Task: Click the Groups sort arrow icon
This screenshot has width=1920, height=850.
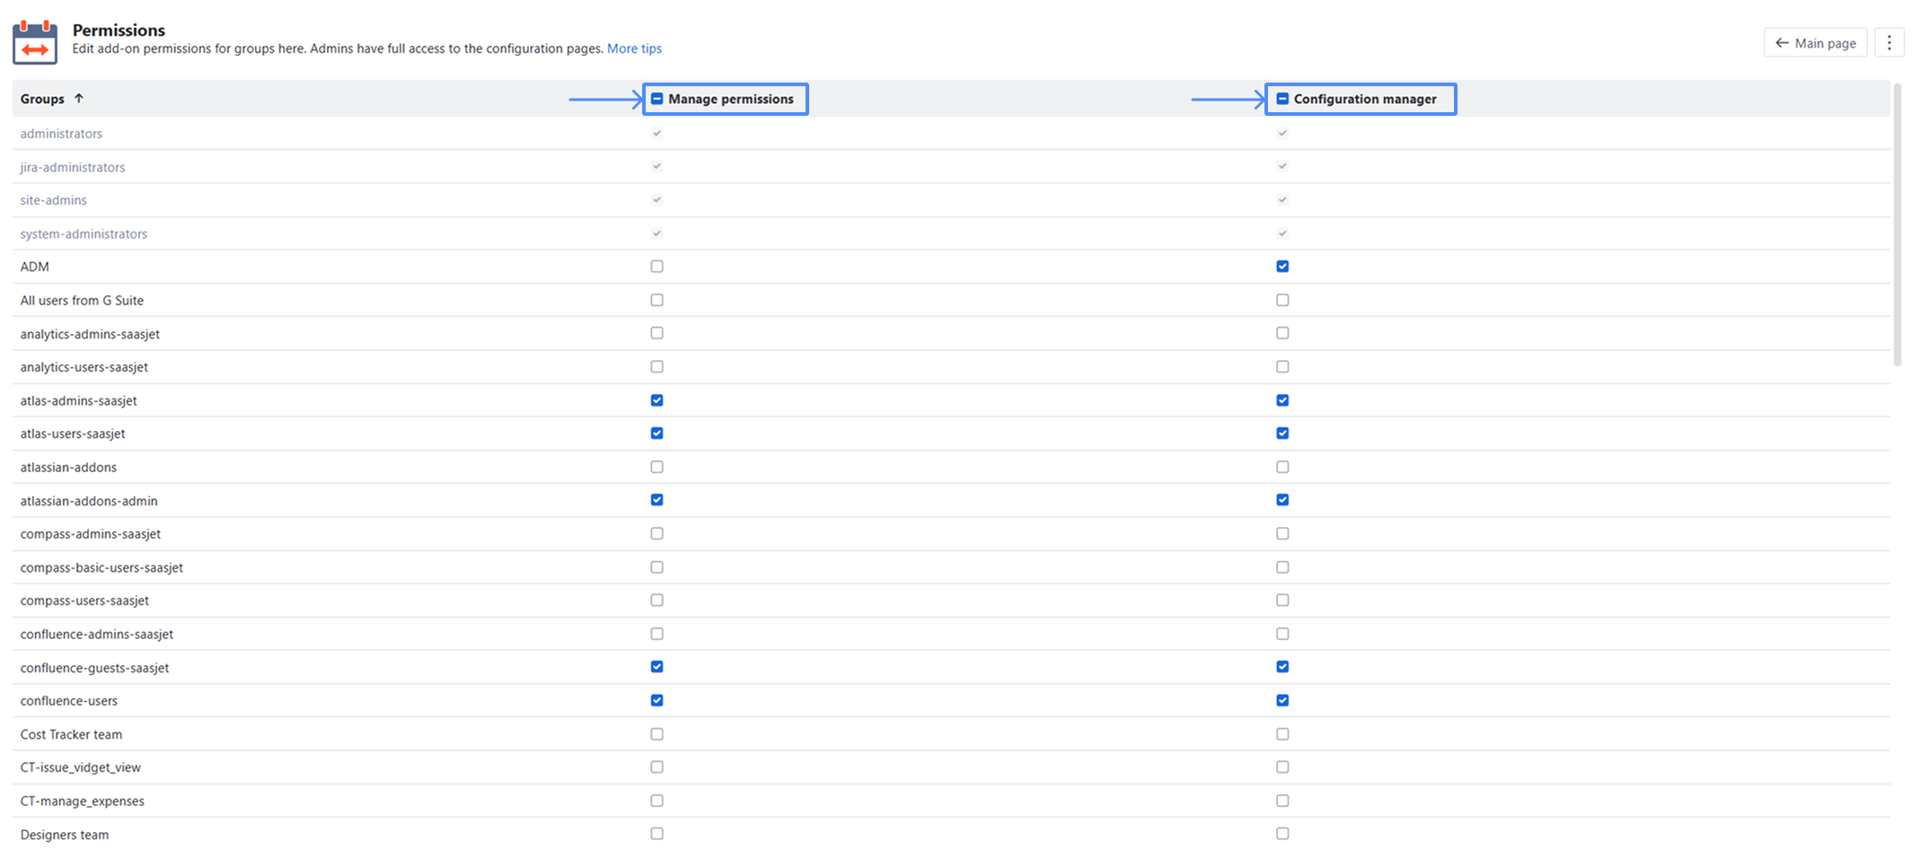Action: tap(79, 99)
